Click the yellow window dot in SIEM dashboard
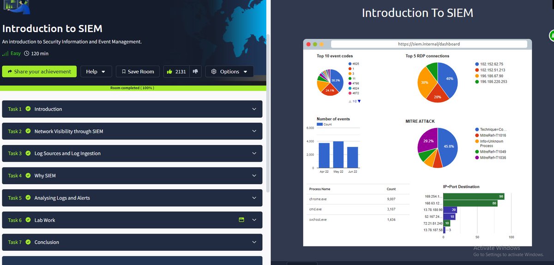The width and height of the screenshot is (554, 265). pos(322,44)
